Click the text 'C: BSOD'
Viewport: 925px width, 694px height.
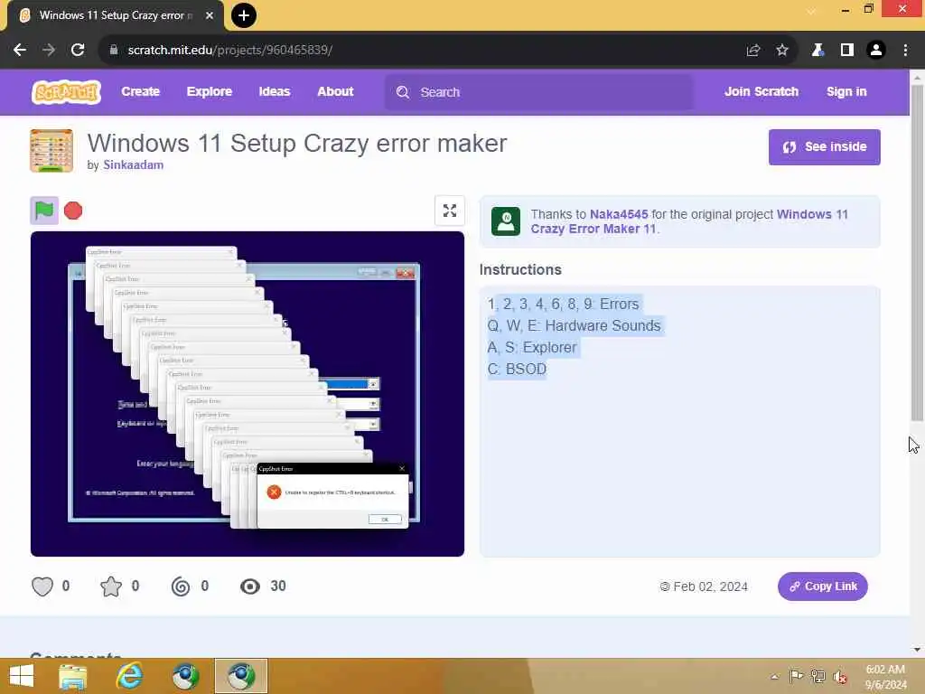pos(517,370)
